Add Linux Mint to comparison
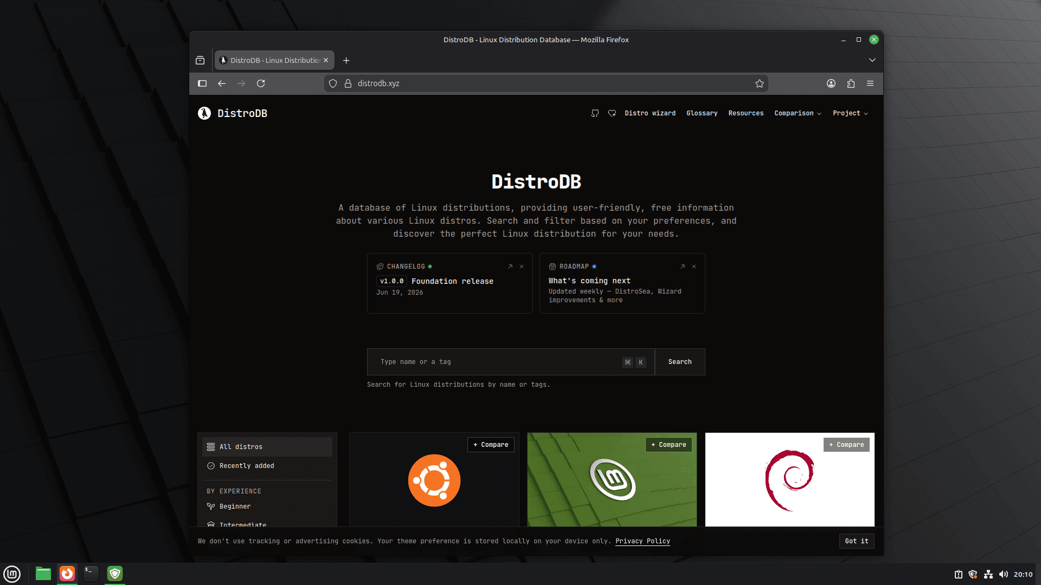 [x=669, y=445]
